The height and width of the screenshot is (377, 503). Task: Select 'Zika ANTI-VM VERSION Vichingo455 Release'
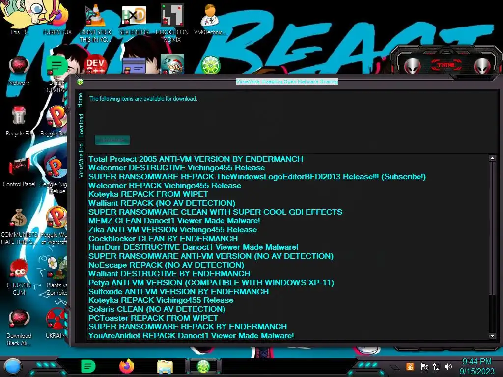coord(172,230)
